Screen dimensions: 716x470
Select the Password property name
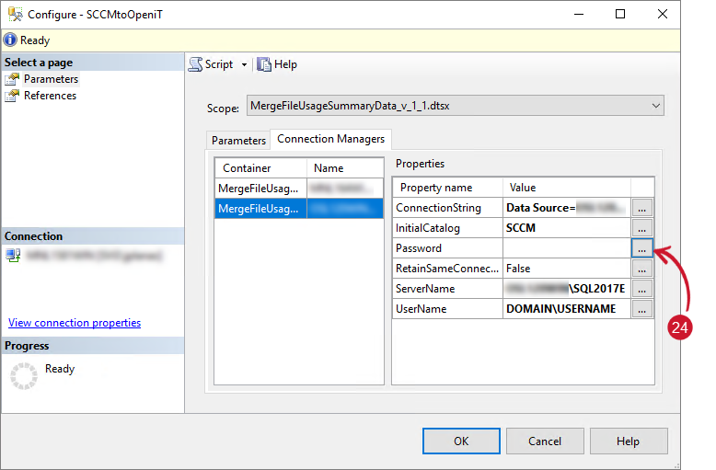tap(447, 248)
